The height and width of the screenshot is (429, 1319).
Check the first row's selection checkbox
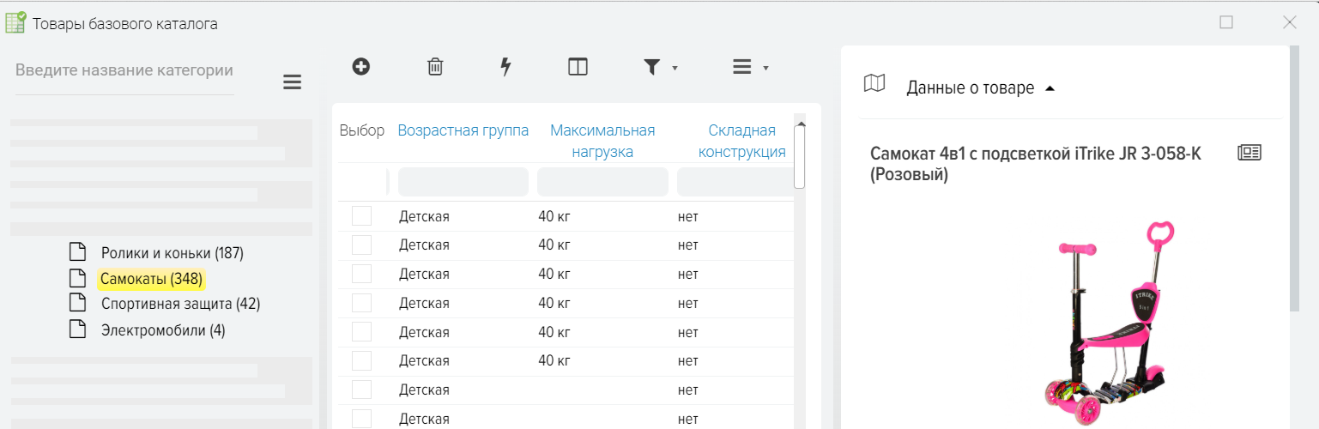[x=361, y=216]
